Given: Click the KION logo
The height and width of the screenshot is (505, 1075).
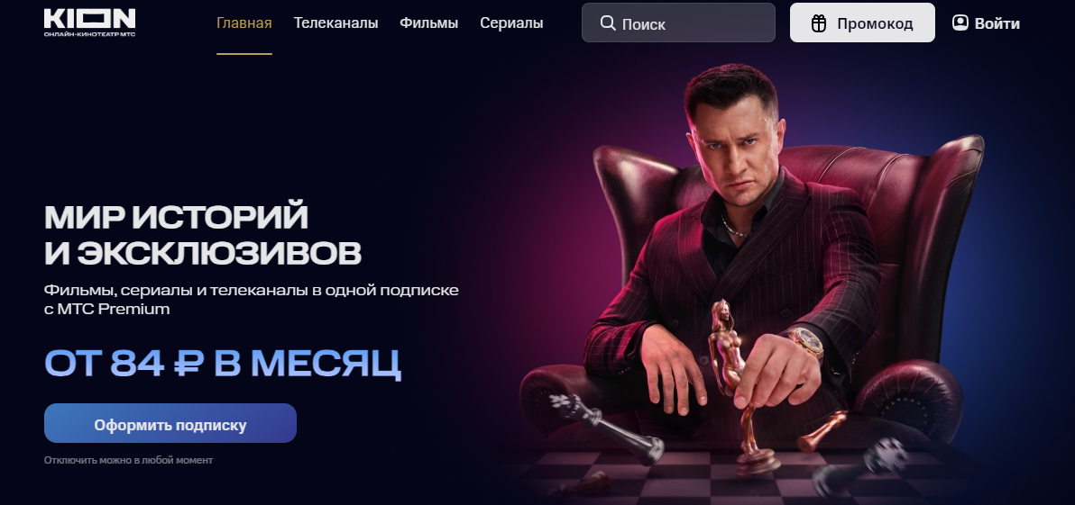Looking at the screenshot, I should 90,23.
